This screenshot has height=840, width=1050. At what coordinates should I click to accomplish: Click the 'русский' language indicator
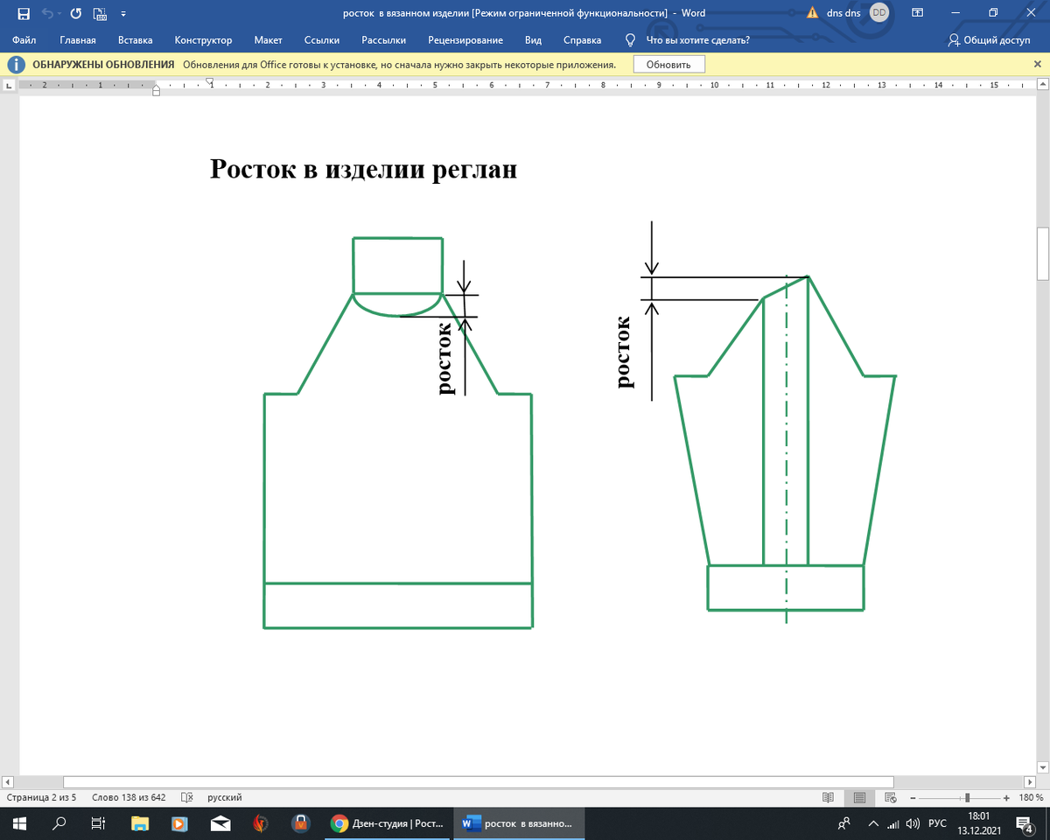click(225, 798)
